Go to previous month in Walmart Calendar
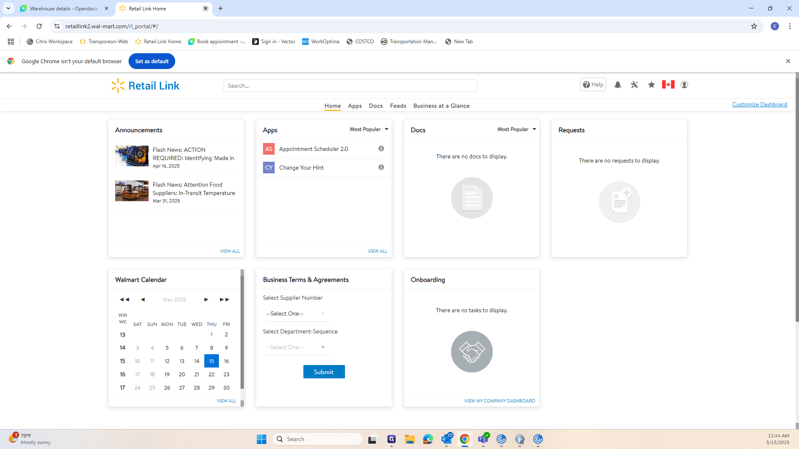Image resolution: width=799 pixels, height=449 pixels. click(143, 300)
